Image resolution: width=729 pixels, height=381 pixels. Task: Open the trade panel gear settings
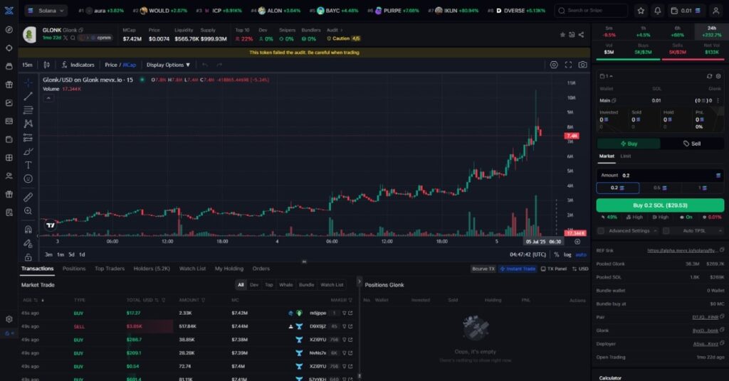point(718,76)
